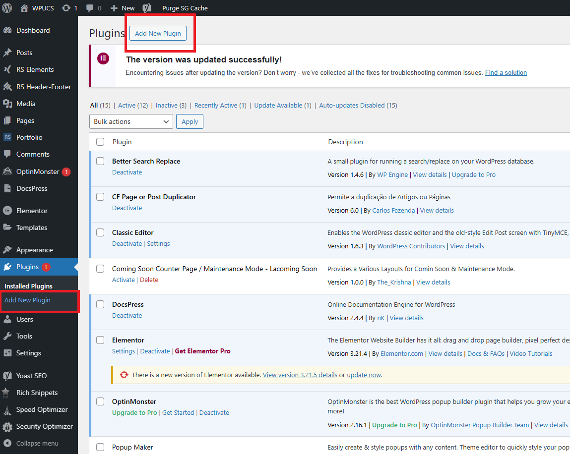This screenshot has width=570, height=454.
Task: Click the Portfolio RS icon
Action: [7, 137]
